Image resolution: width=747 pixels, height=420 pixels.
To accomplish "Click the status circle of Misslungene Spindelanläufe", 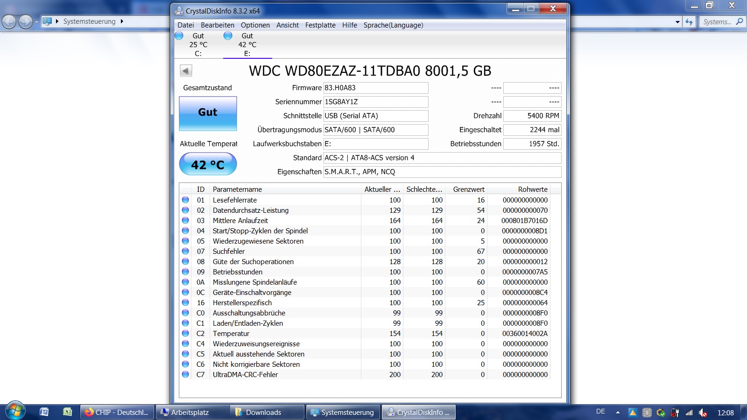I will [x=185, y=282].
